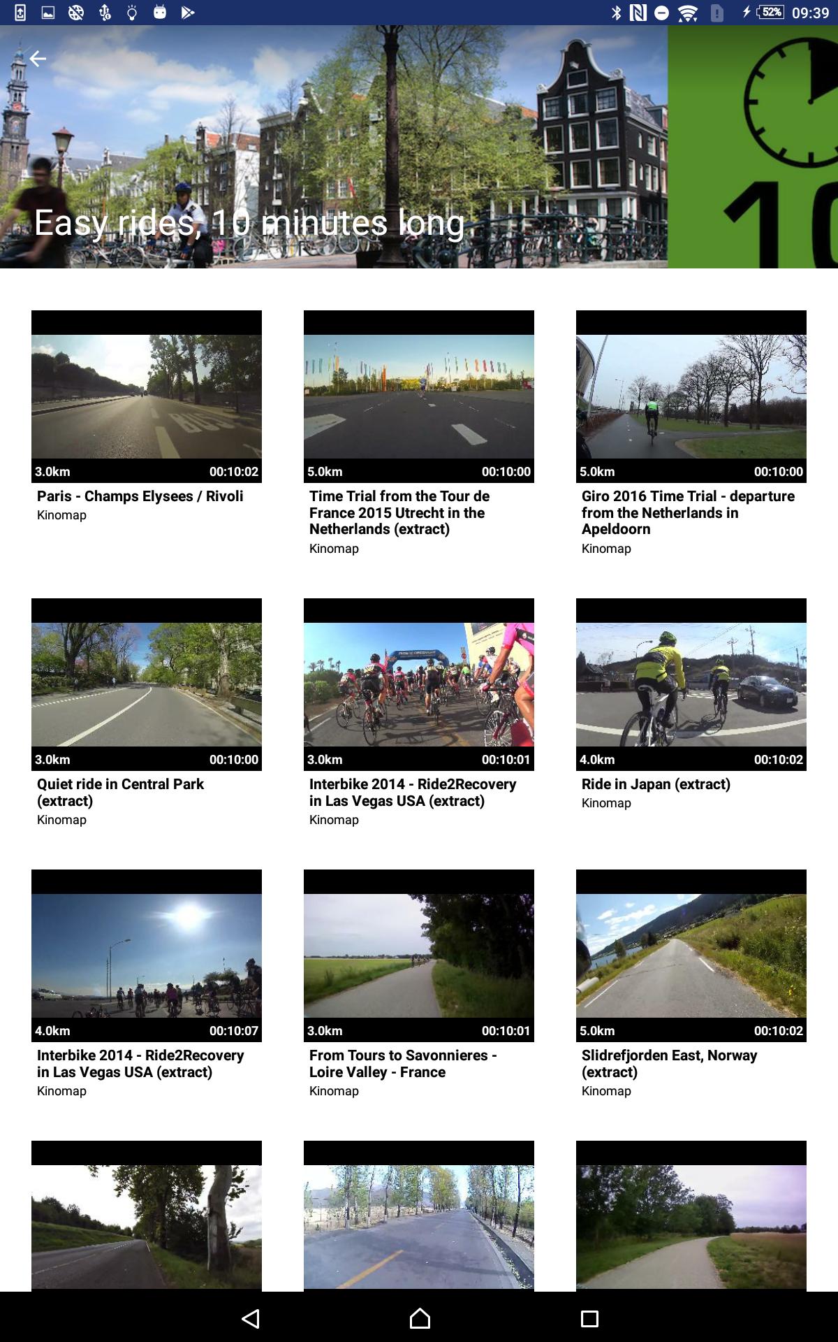Tap the Android home navigation icon

[420, 1318]
